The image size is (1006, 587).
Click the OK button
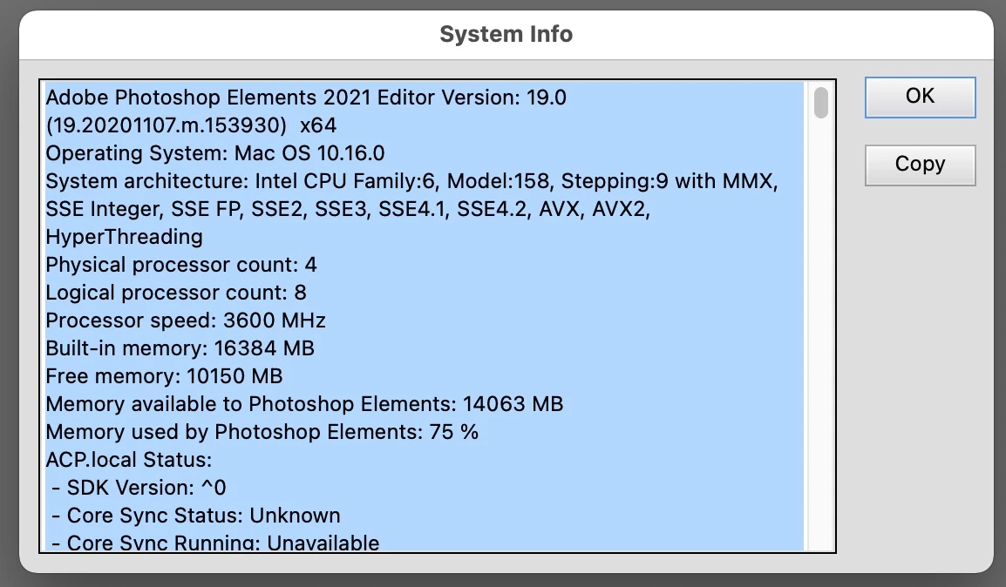pos(920,98)
